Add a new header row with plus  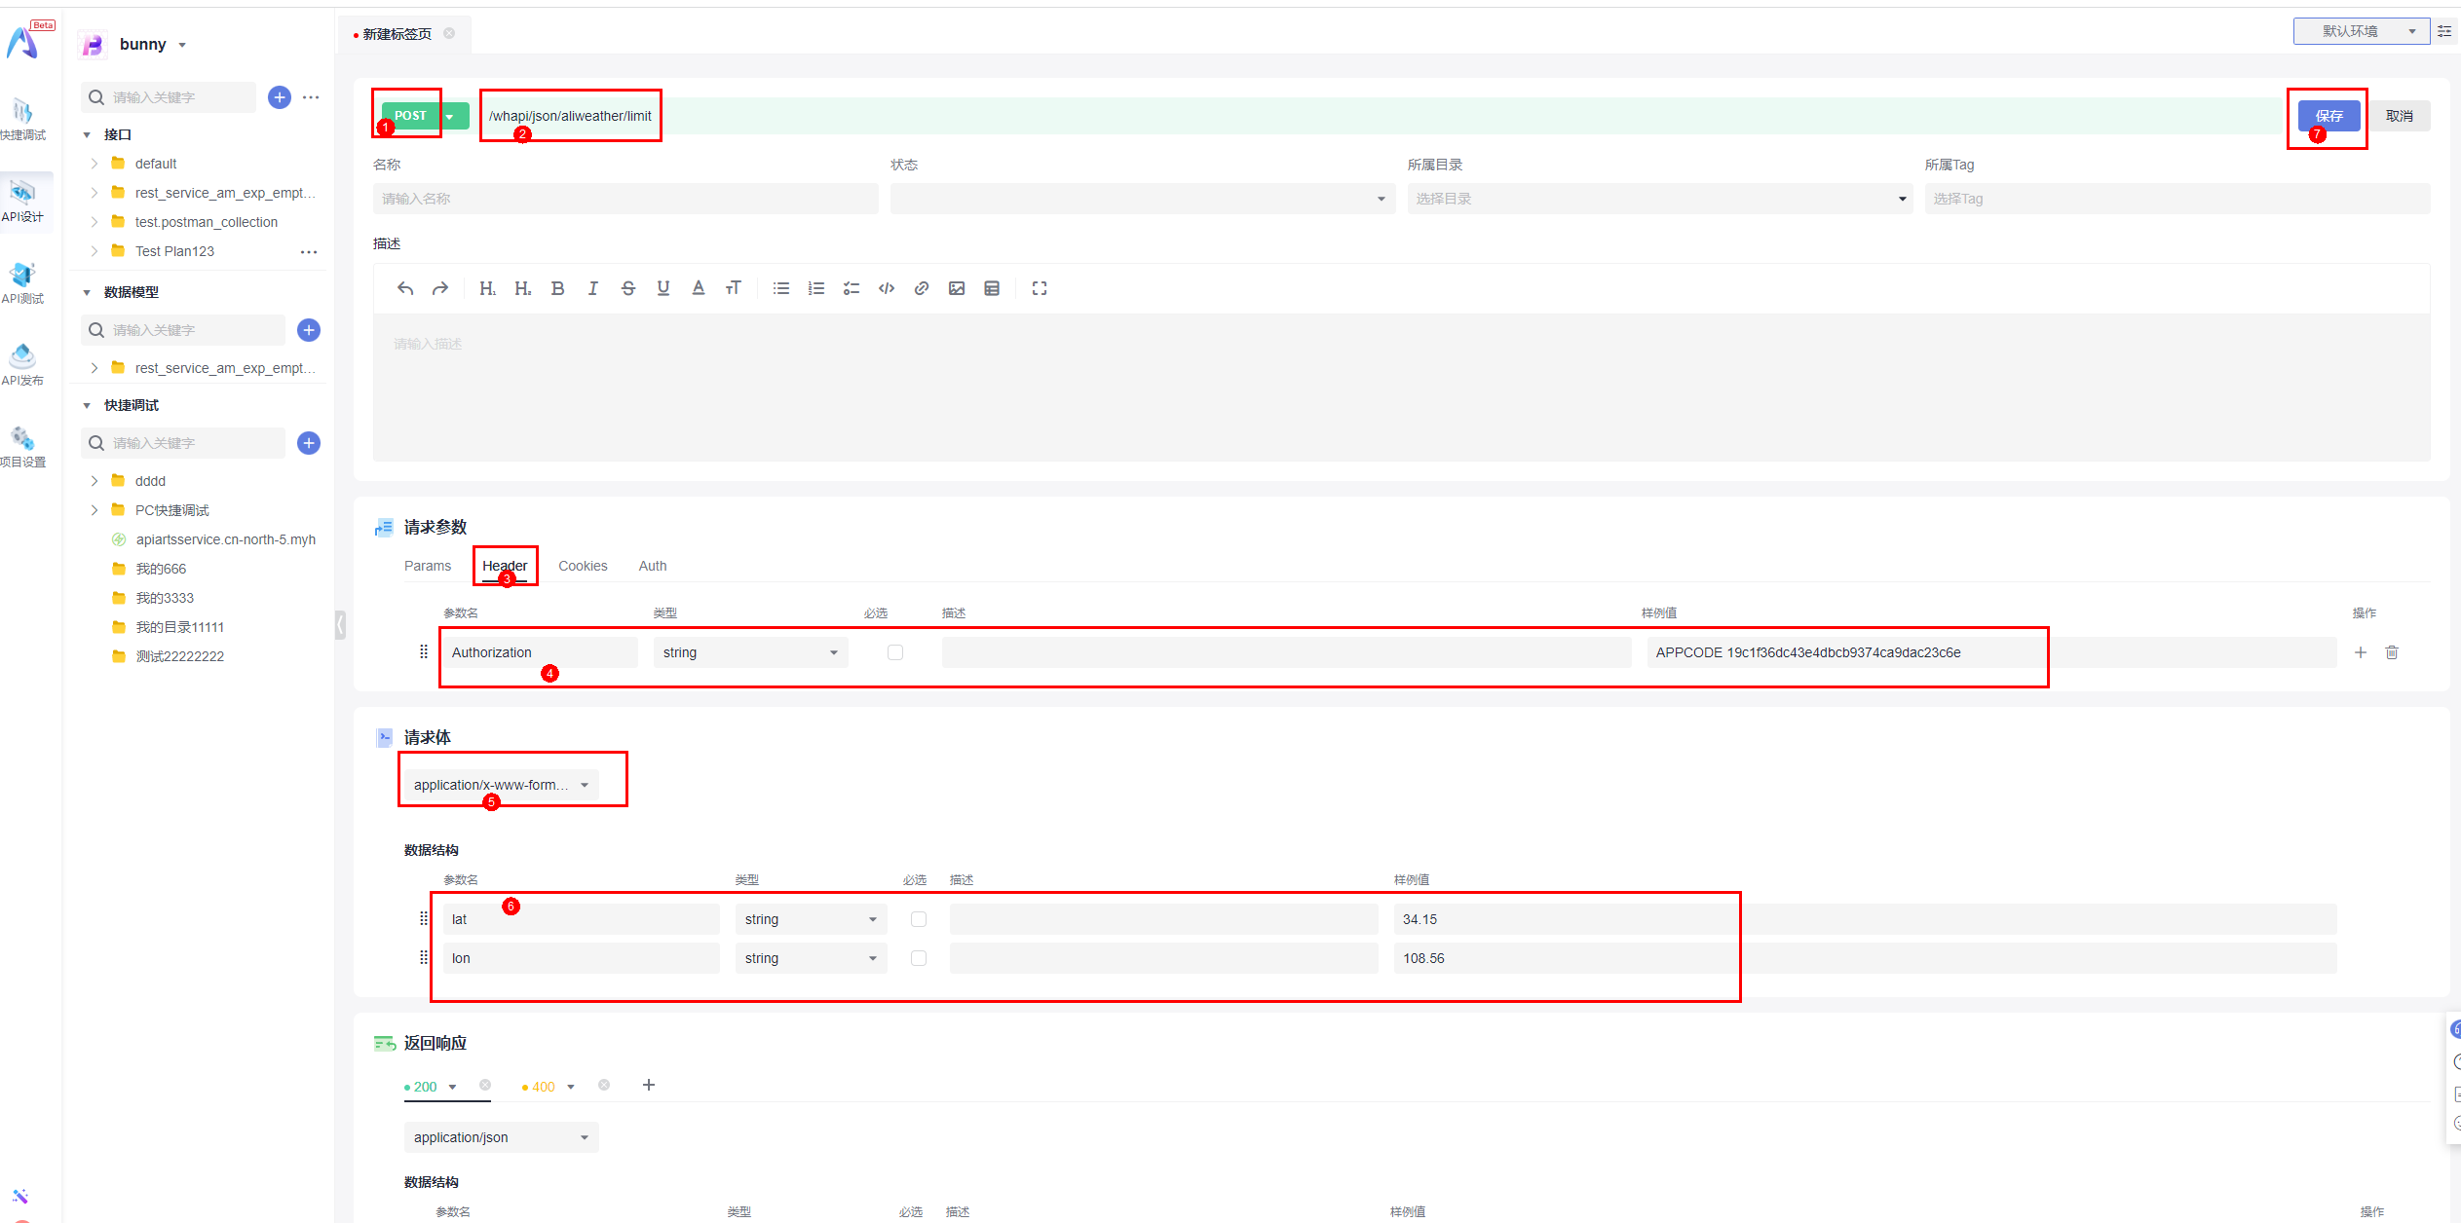[2361, 652]
